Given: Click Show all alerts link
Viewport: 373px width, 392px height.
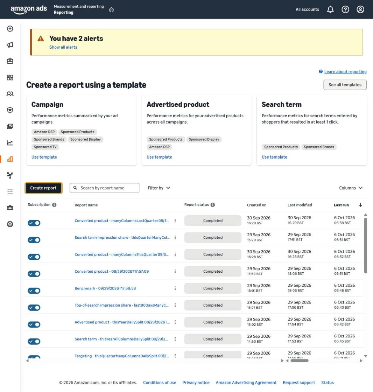Looking at the screenshot, I should [63, 47].
